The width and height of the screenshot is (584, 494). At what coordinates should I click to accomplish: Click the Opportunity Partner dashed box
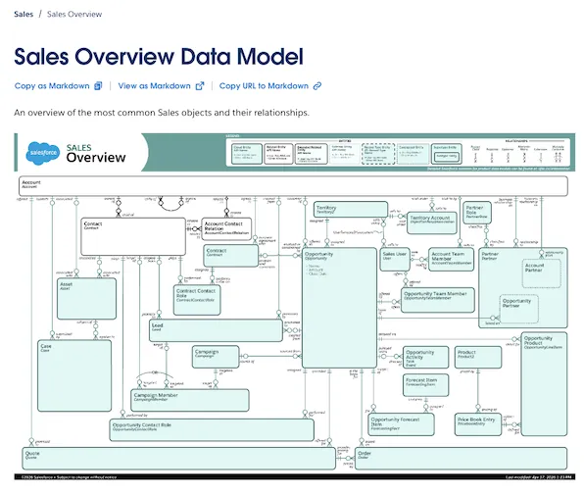518,309
